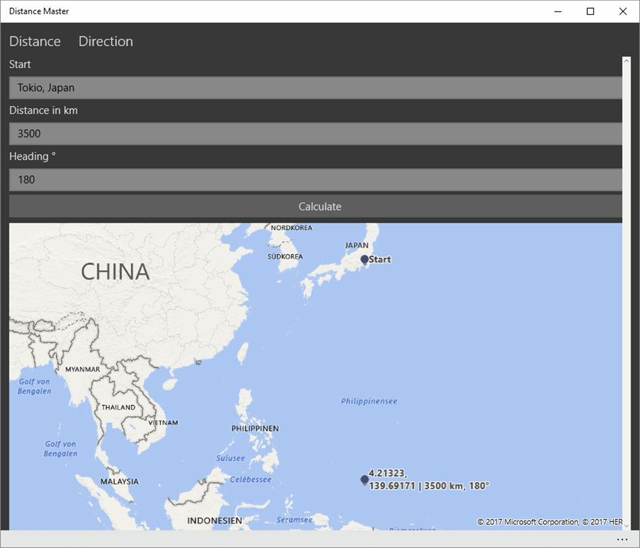Click the scrollbar down arrow
640x548 pixels.
click(626, 526)
